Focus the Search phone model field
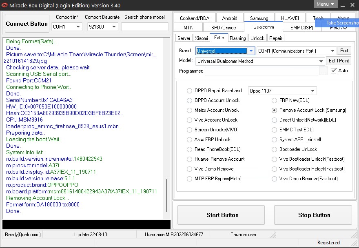 tap(145, 27)
